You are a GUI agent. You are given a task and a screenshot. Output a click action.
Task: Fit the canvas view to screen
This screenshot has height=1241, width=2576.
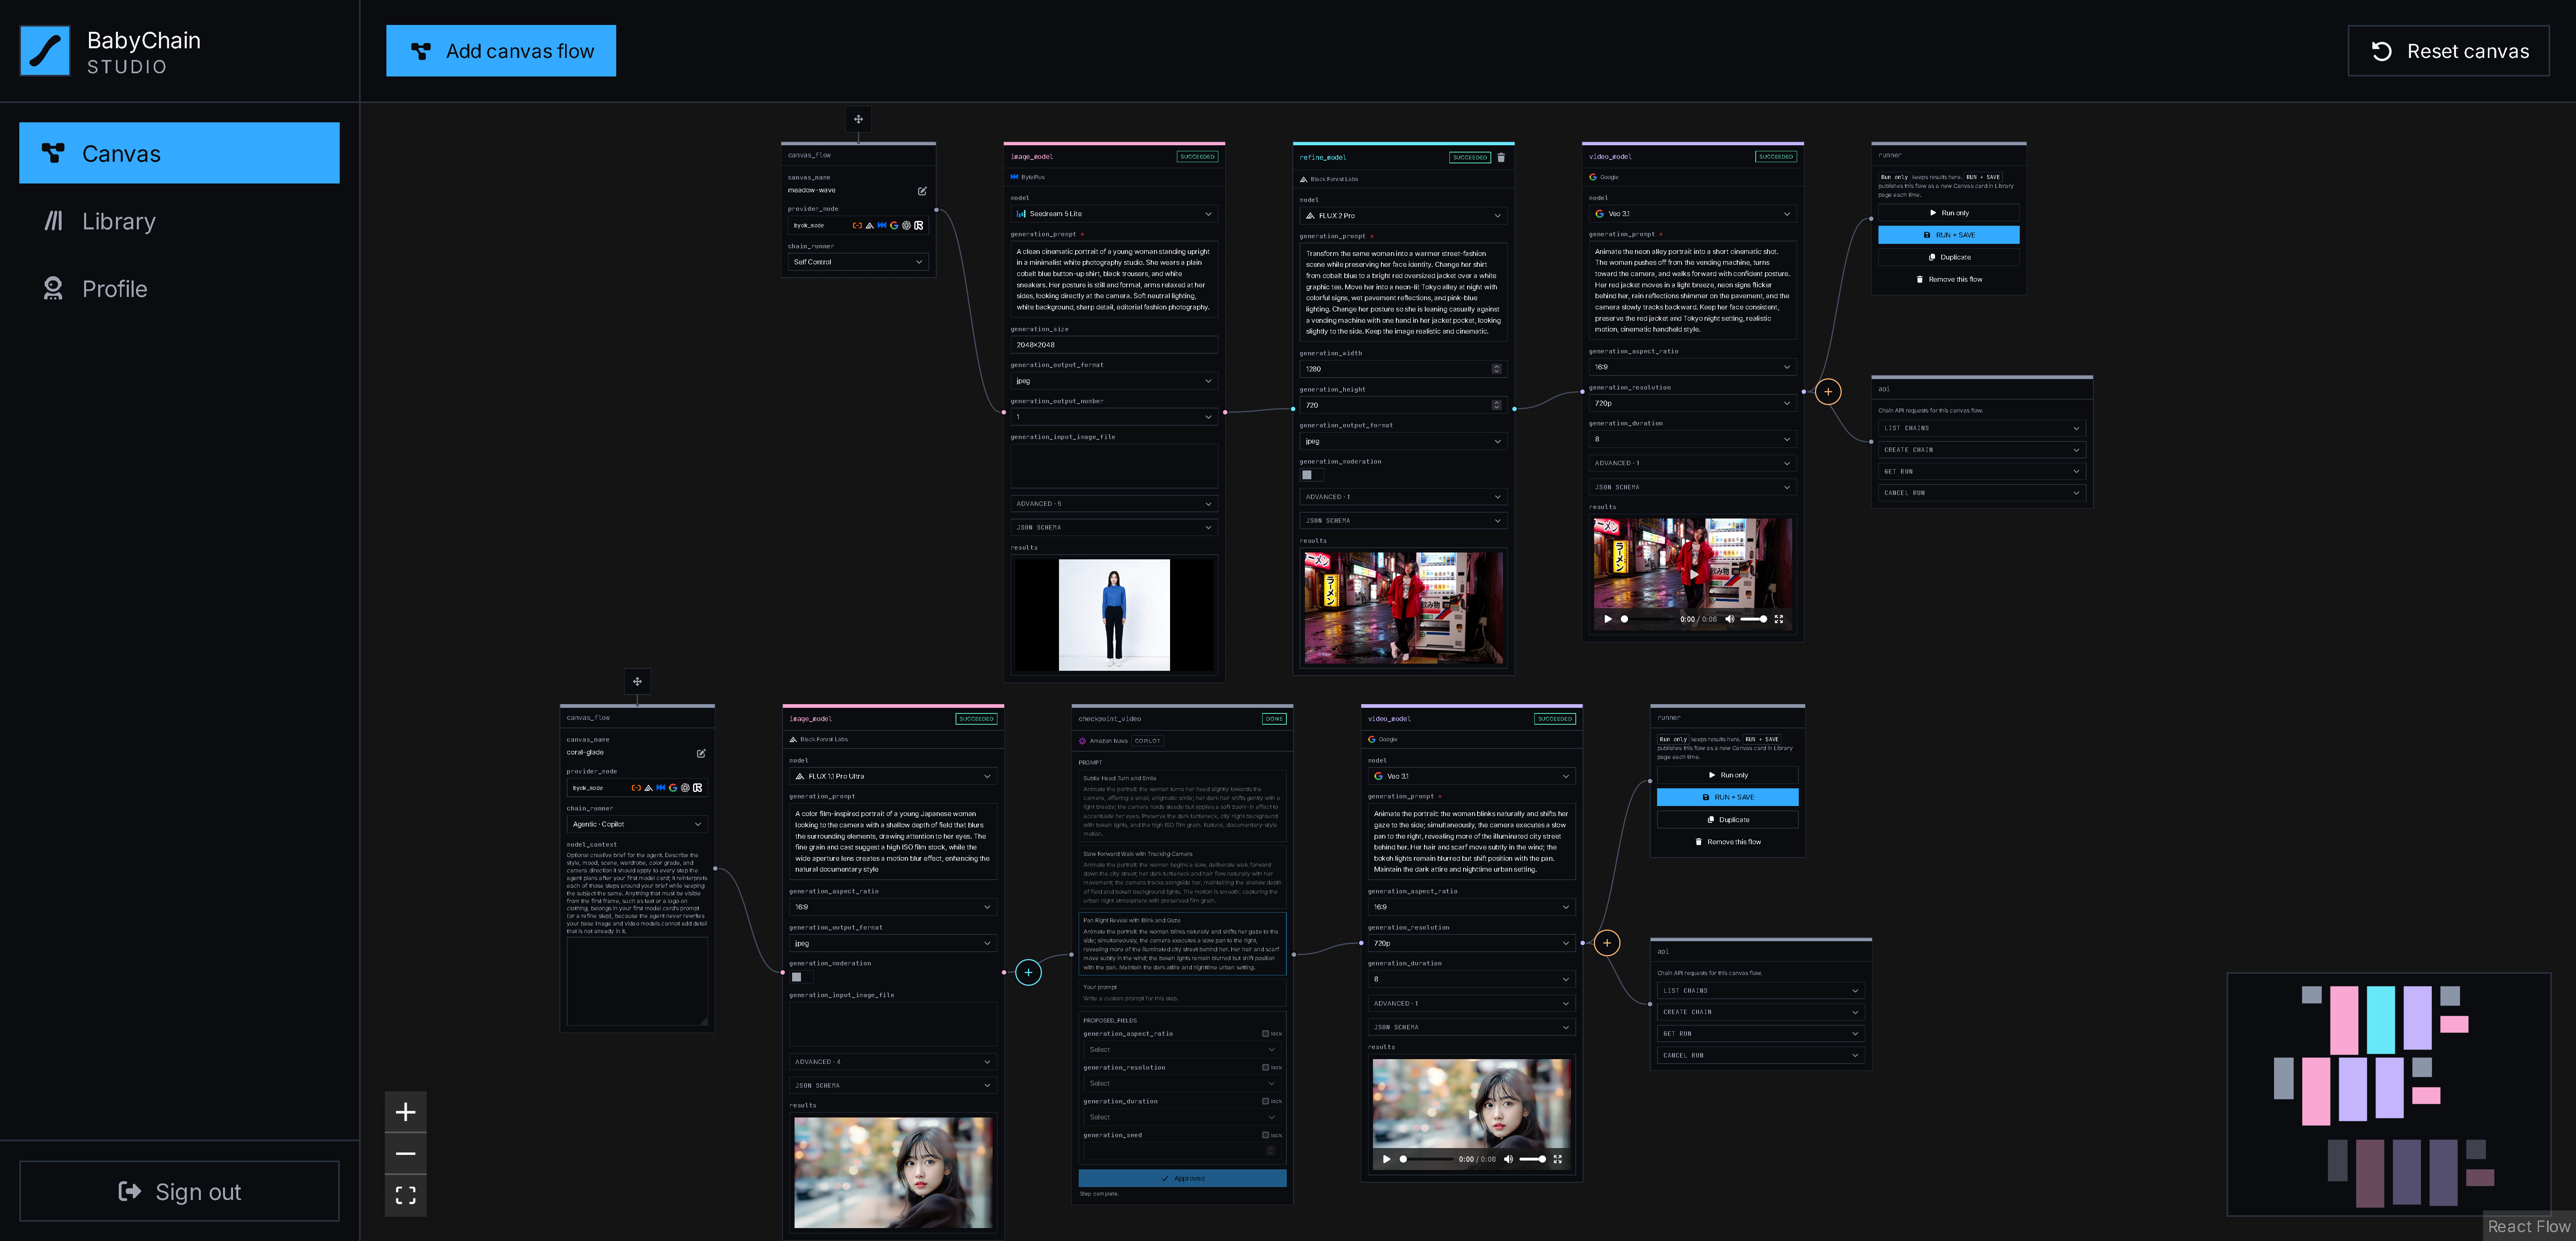pos(405,1195)
